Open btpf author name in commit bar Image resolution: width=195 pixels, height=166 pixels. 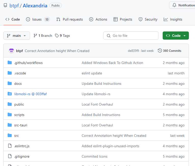tap(19, 51)
